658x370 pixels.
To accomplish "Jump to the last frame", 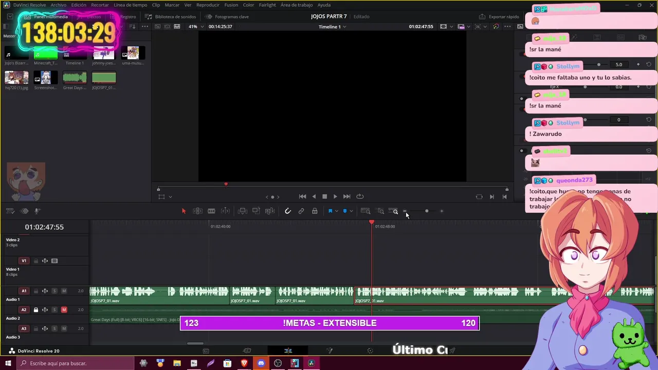I will pyautogui.click(x=346, y=196).
